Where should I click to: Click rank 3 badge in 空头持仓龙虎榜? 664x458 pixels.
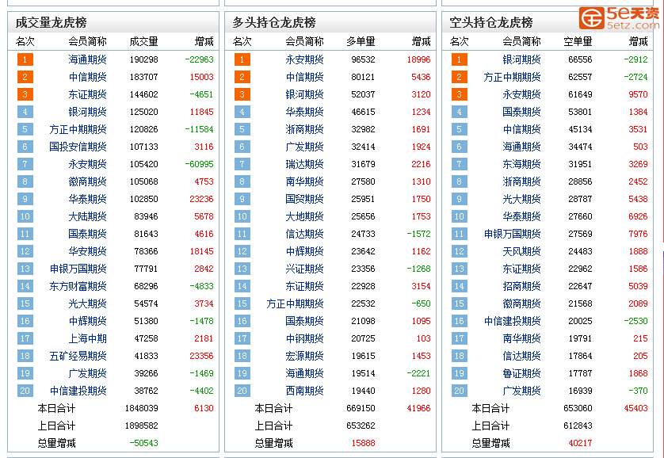pos(460,94)
